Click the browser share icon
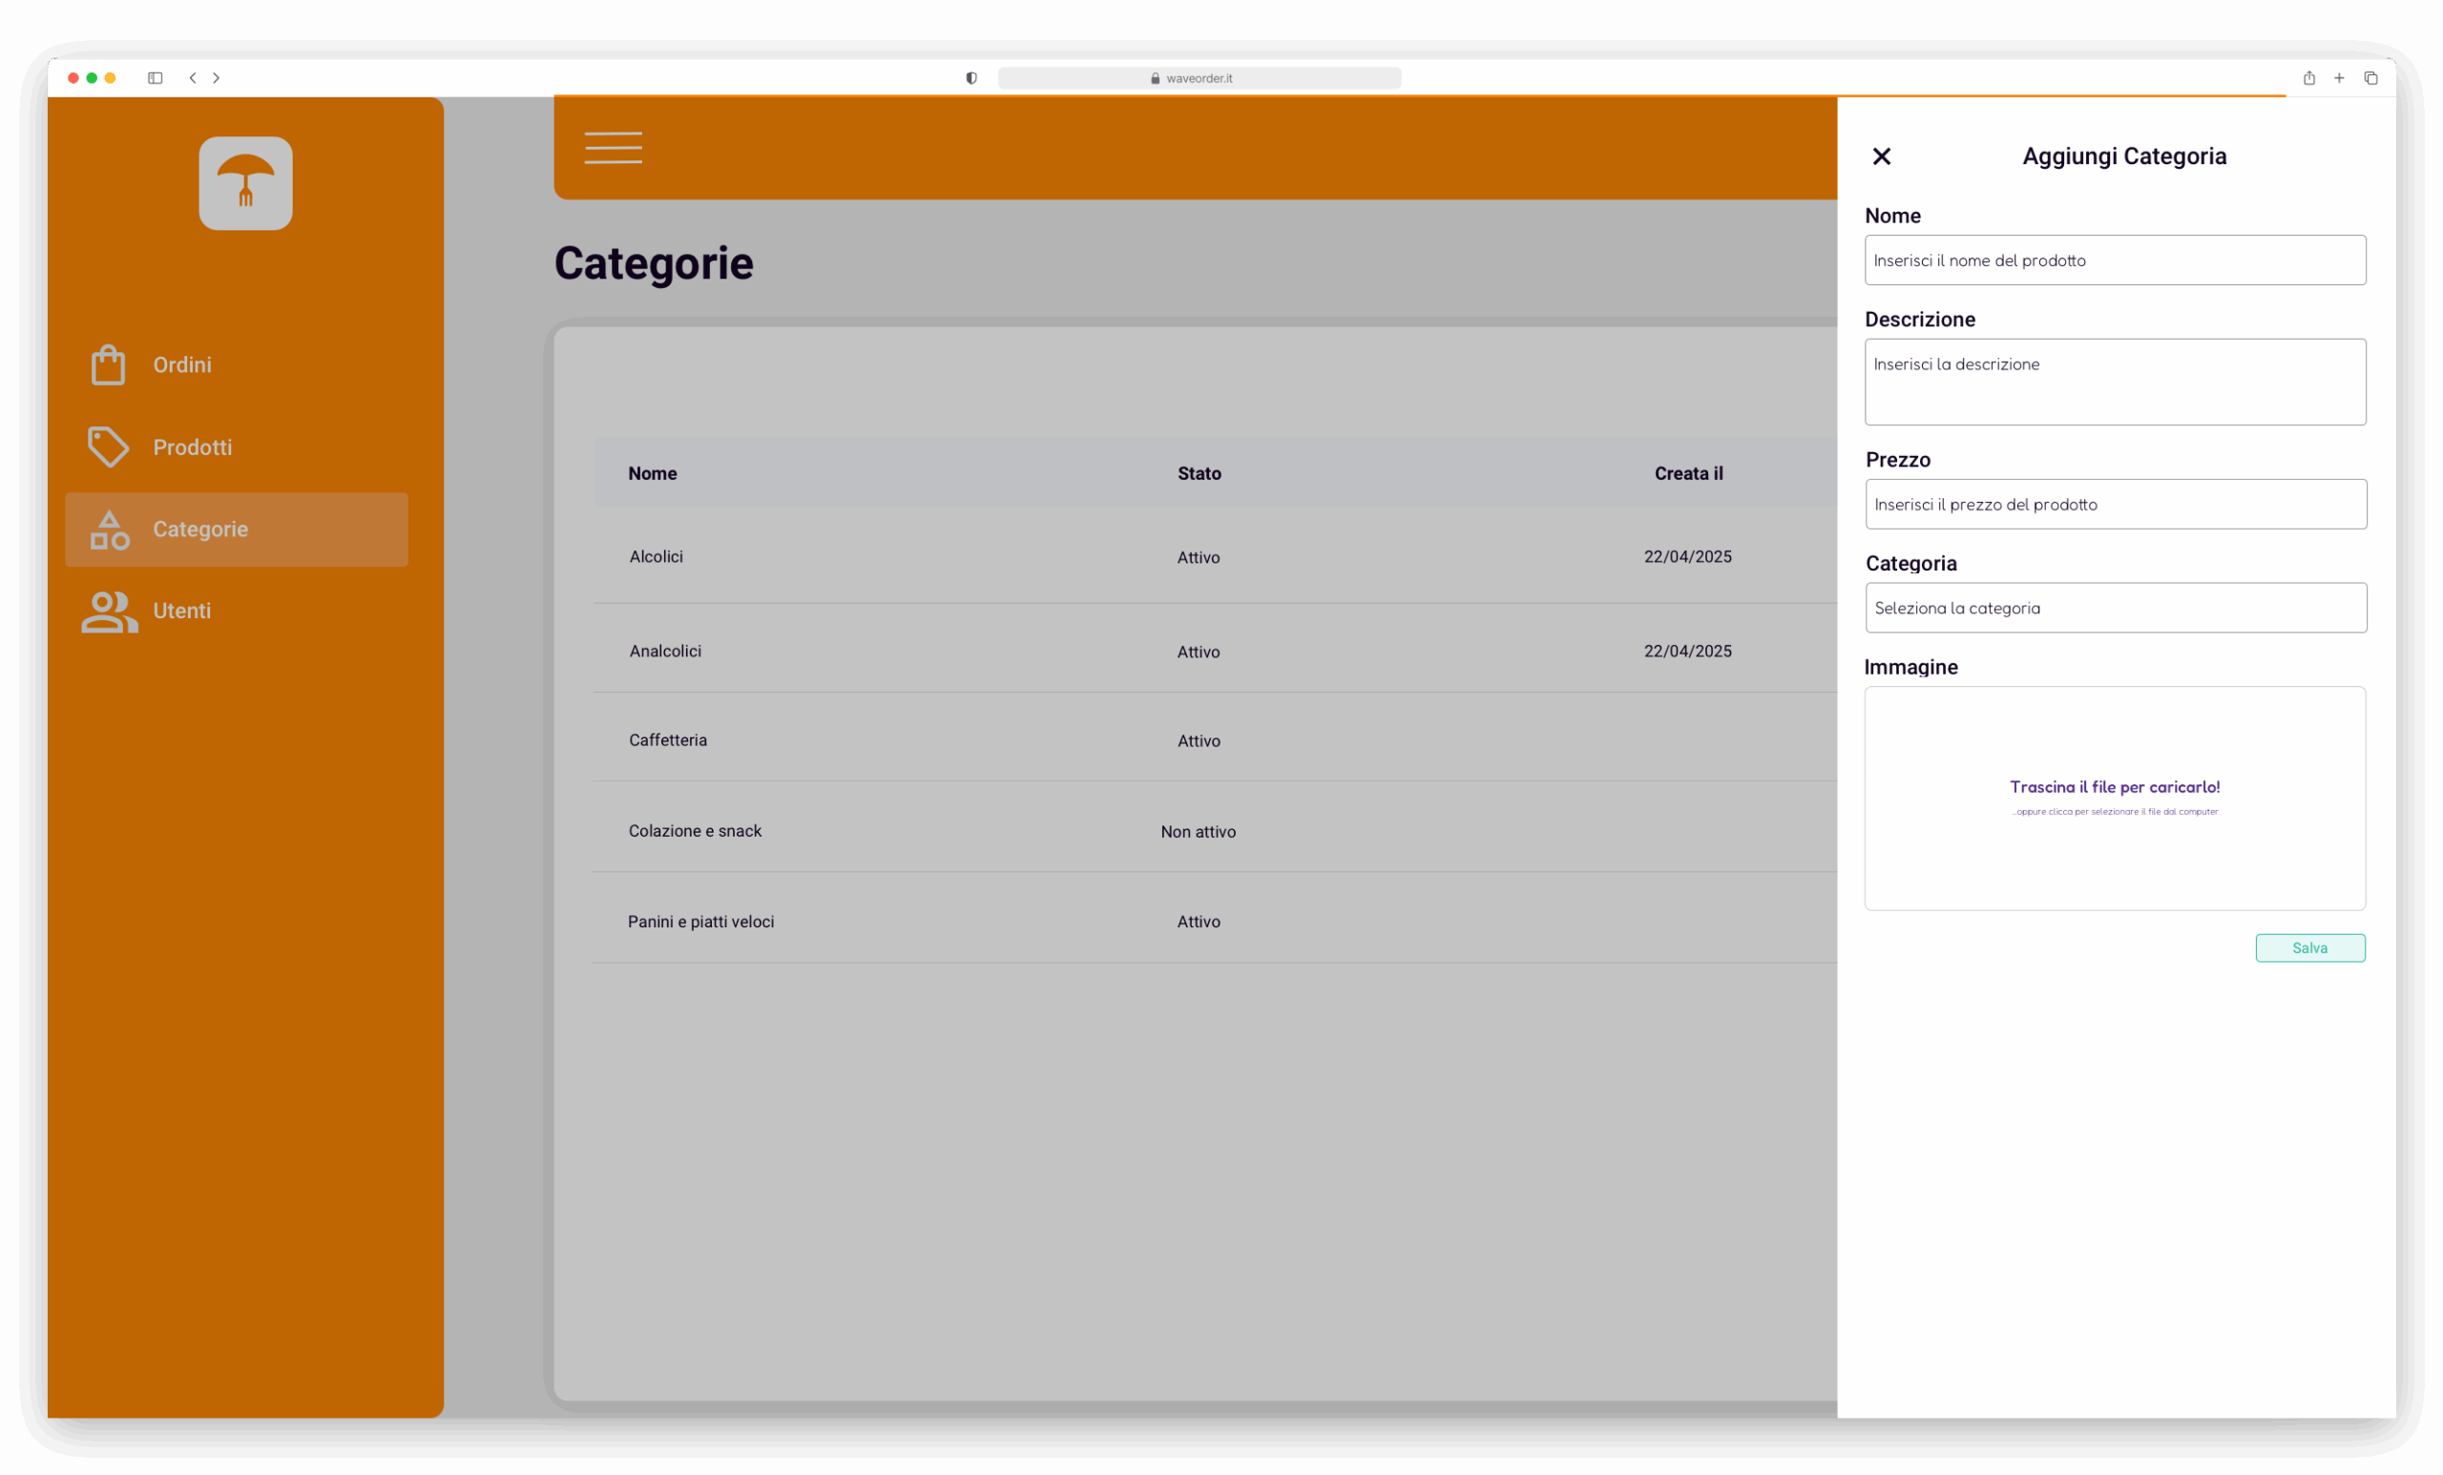Viewport: 2443px width, 1475px height. [2308, 78]
